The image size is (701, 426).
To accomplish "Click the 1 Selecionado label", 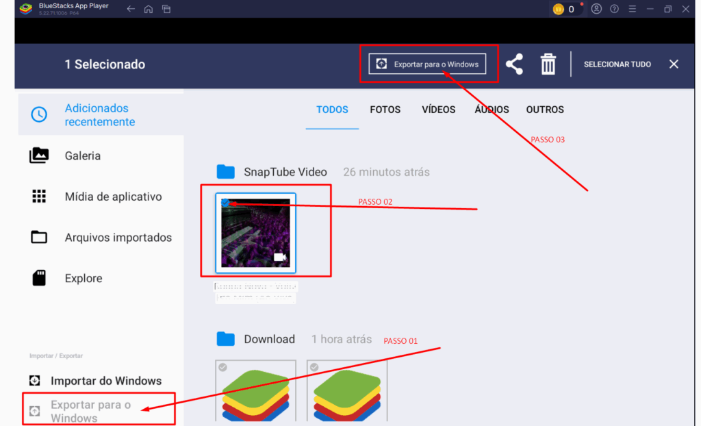I will (105, 64).
